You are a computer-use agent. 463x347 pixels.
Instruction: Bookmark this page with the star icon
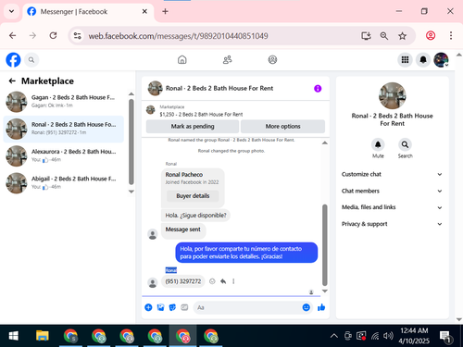tap(402, 36)
